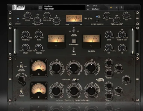This screenshot has width=143, height=111.
Task: Click the FG-RED module name label
Action: [91, 51]
